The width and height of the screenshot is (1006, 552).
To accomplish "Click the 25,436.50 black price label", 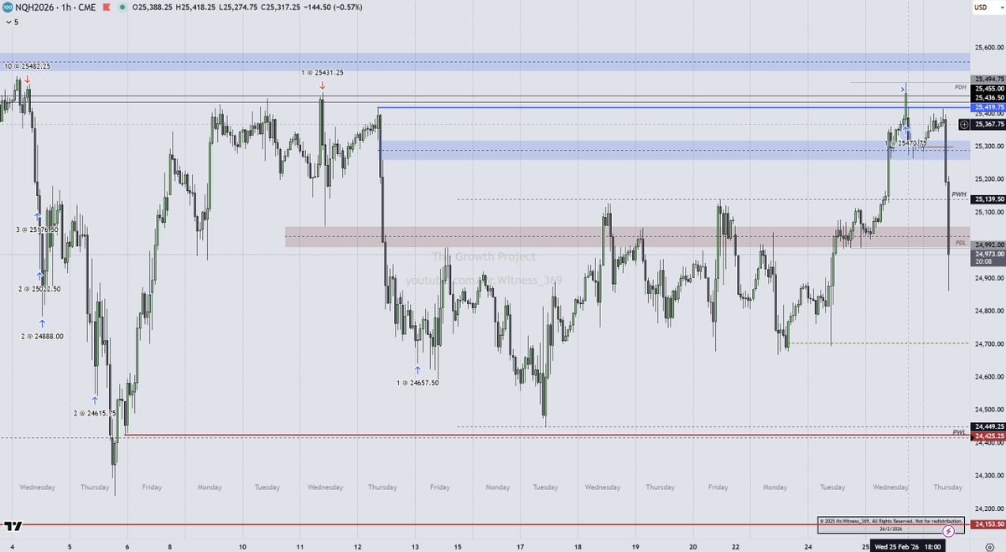I will coord(988,97).
